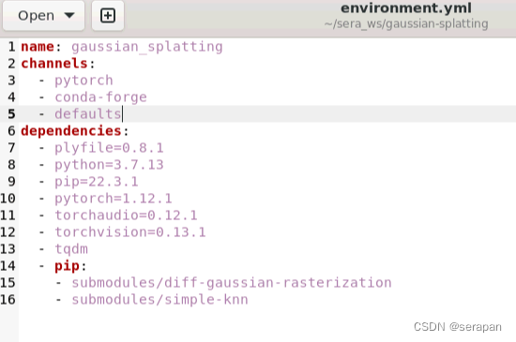
Task: Click the Open button label
Action: click(37, 16)
